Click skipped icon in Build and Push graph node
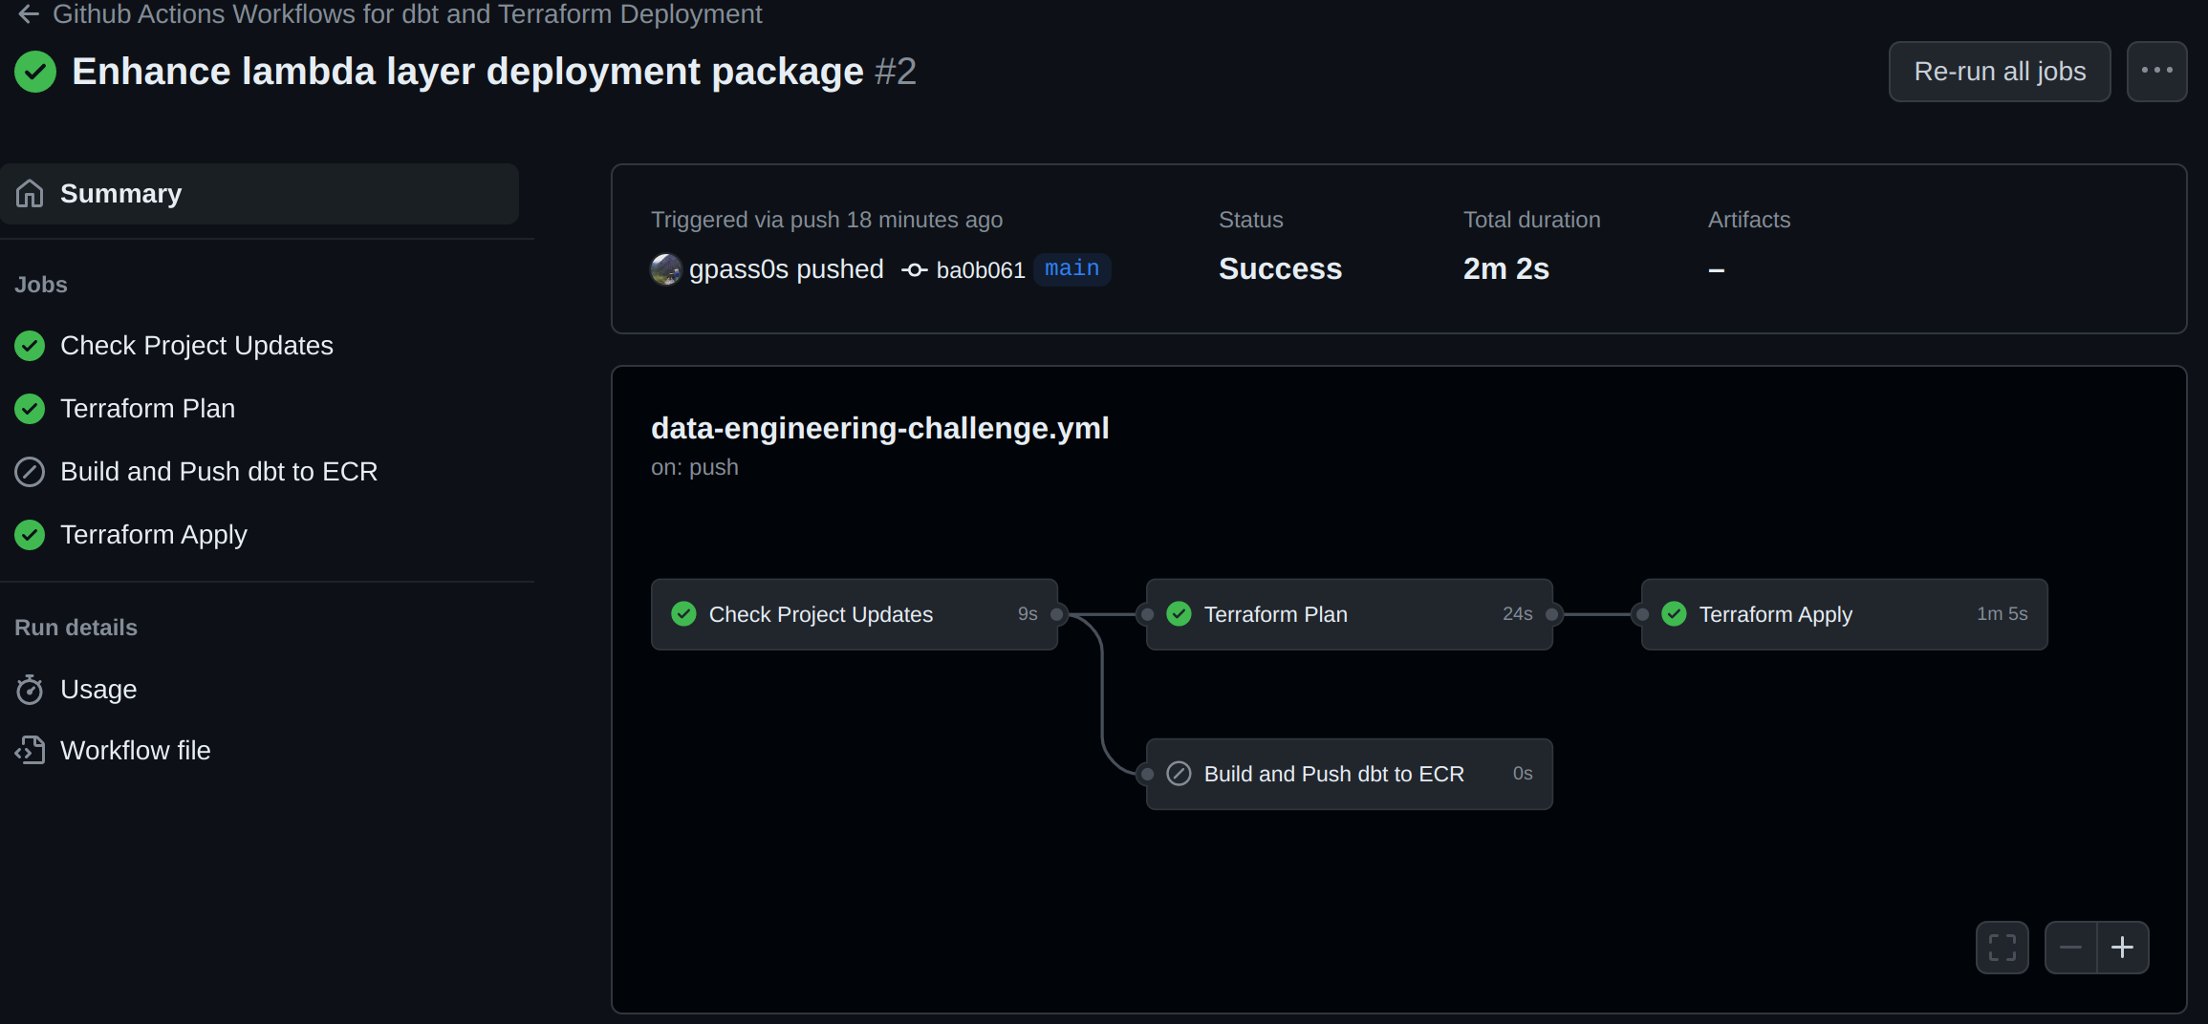Viewport: 2208px width, 1024px height. tap(1180, 774)
